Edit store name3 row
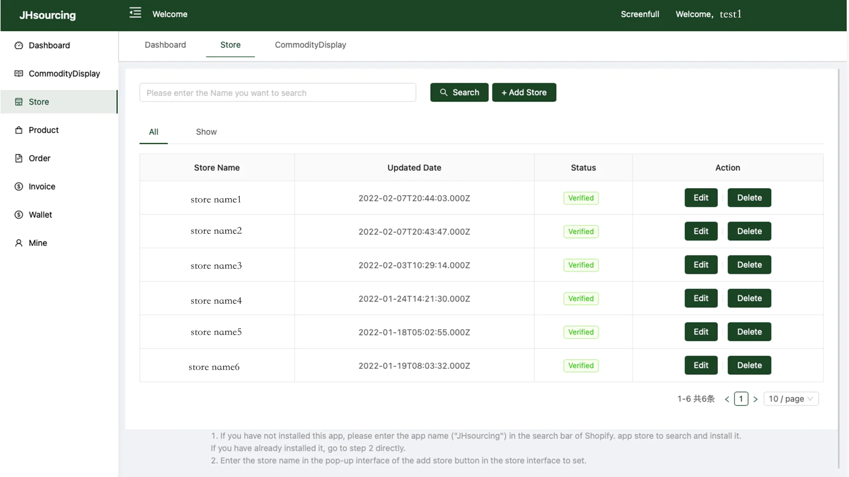Image resolution: width=849 pixels, height=477 pixels. (x=700, y=265)
